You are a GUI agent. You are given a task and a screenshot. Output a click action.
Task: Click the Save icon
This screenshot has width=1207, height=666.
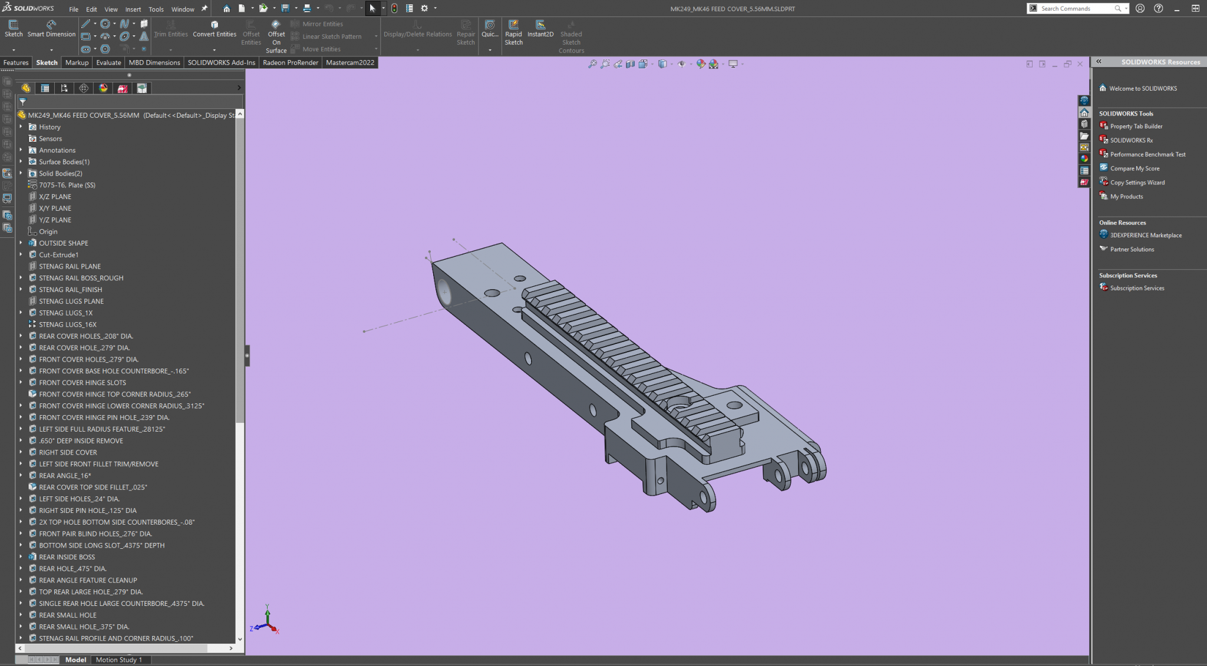pyautogui.click(x=285, y=8)
